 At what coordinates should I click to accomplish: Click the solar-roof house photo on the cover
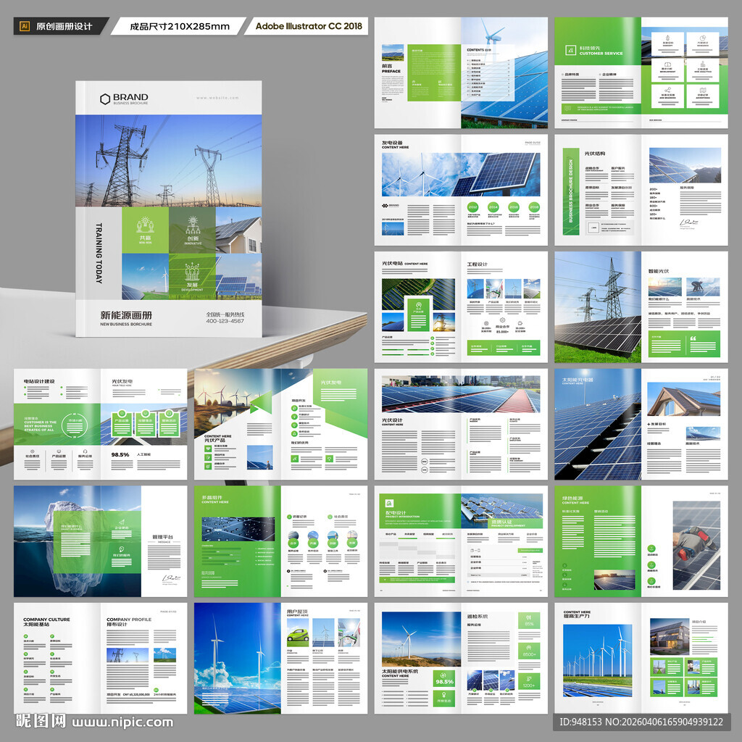(238, 230)
